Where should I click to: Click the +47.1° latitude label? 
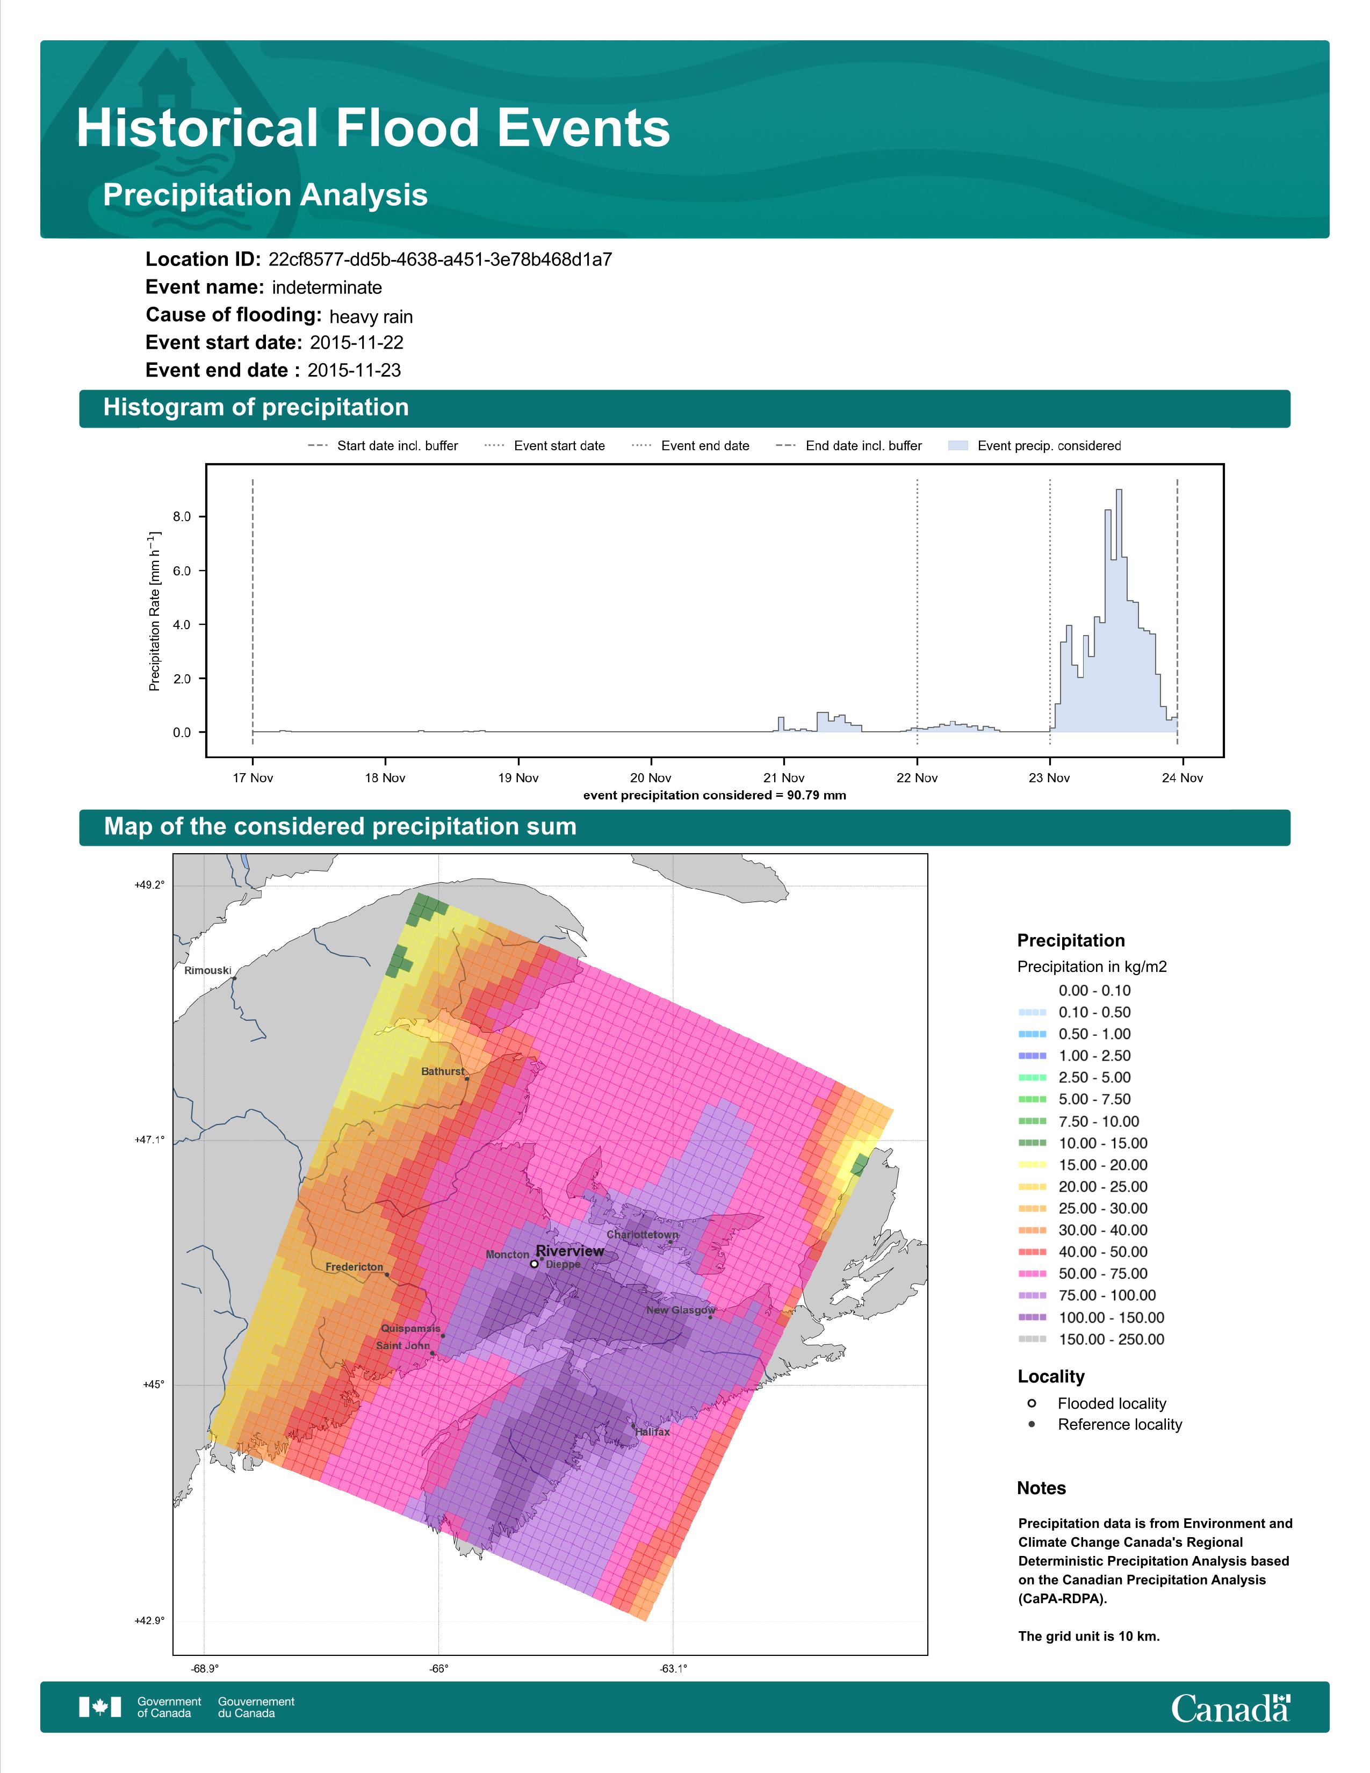pyautogui.click(x=149, y=1140)
